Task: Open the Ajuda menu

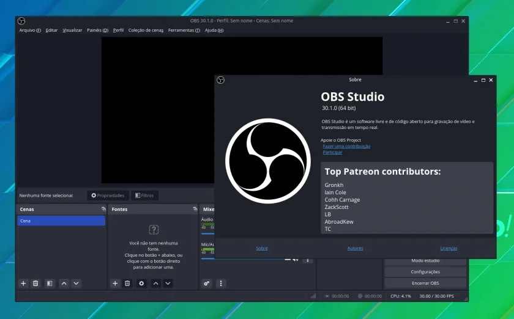Action: pos(214,30)
